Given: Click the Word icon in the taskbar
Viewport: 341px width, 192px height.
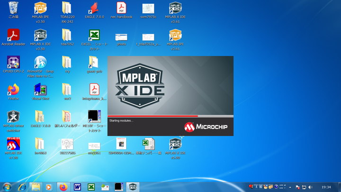Looking at the screenshot, I should click(78, 187).
